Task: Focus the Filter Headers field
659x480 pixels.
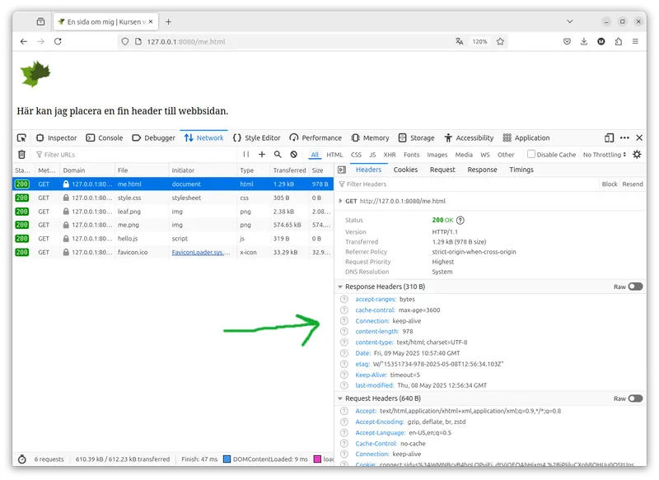Action: pos(466,184)
